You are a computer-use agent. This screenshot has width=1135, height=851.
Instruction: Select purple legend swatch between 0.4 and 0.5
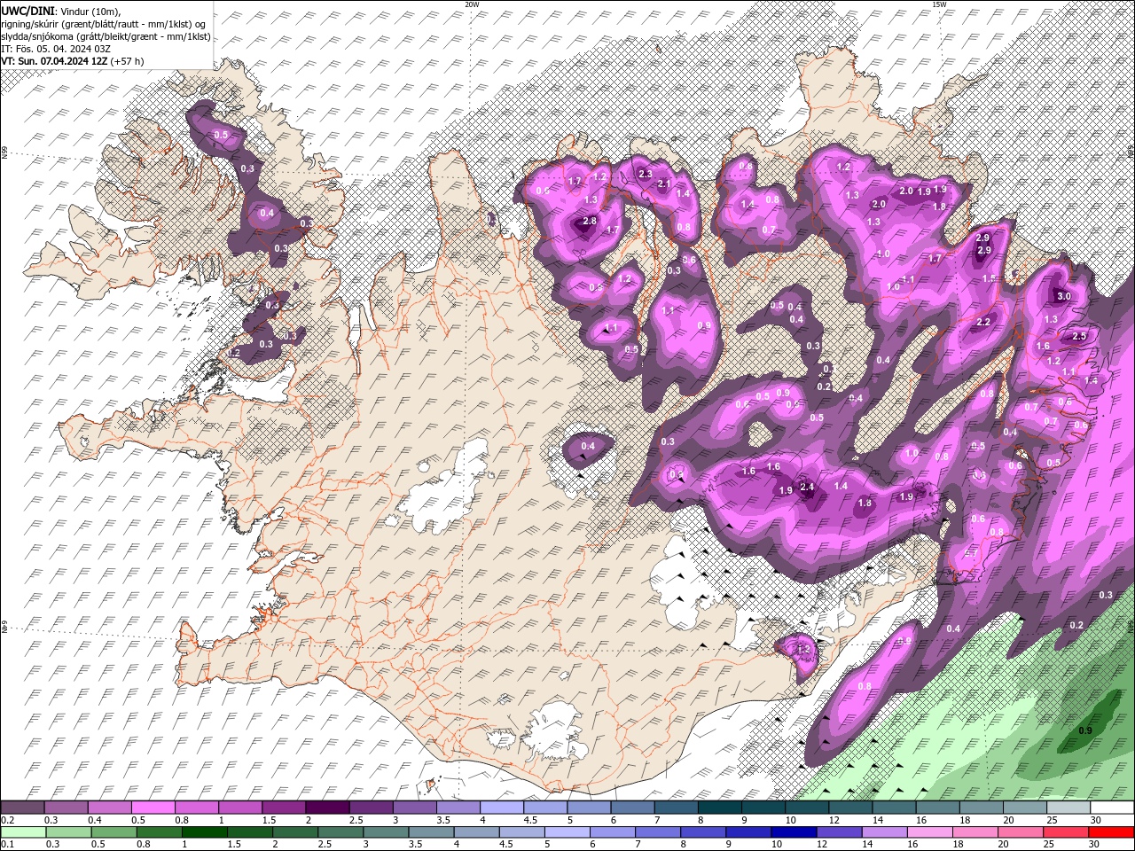pos(109,808)
